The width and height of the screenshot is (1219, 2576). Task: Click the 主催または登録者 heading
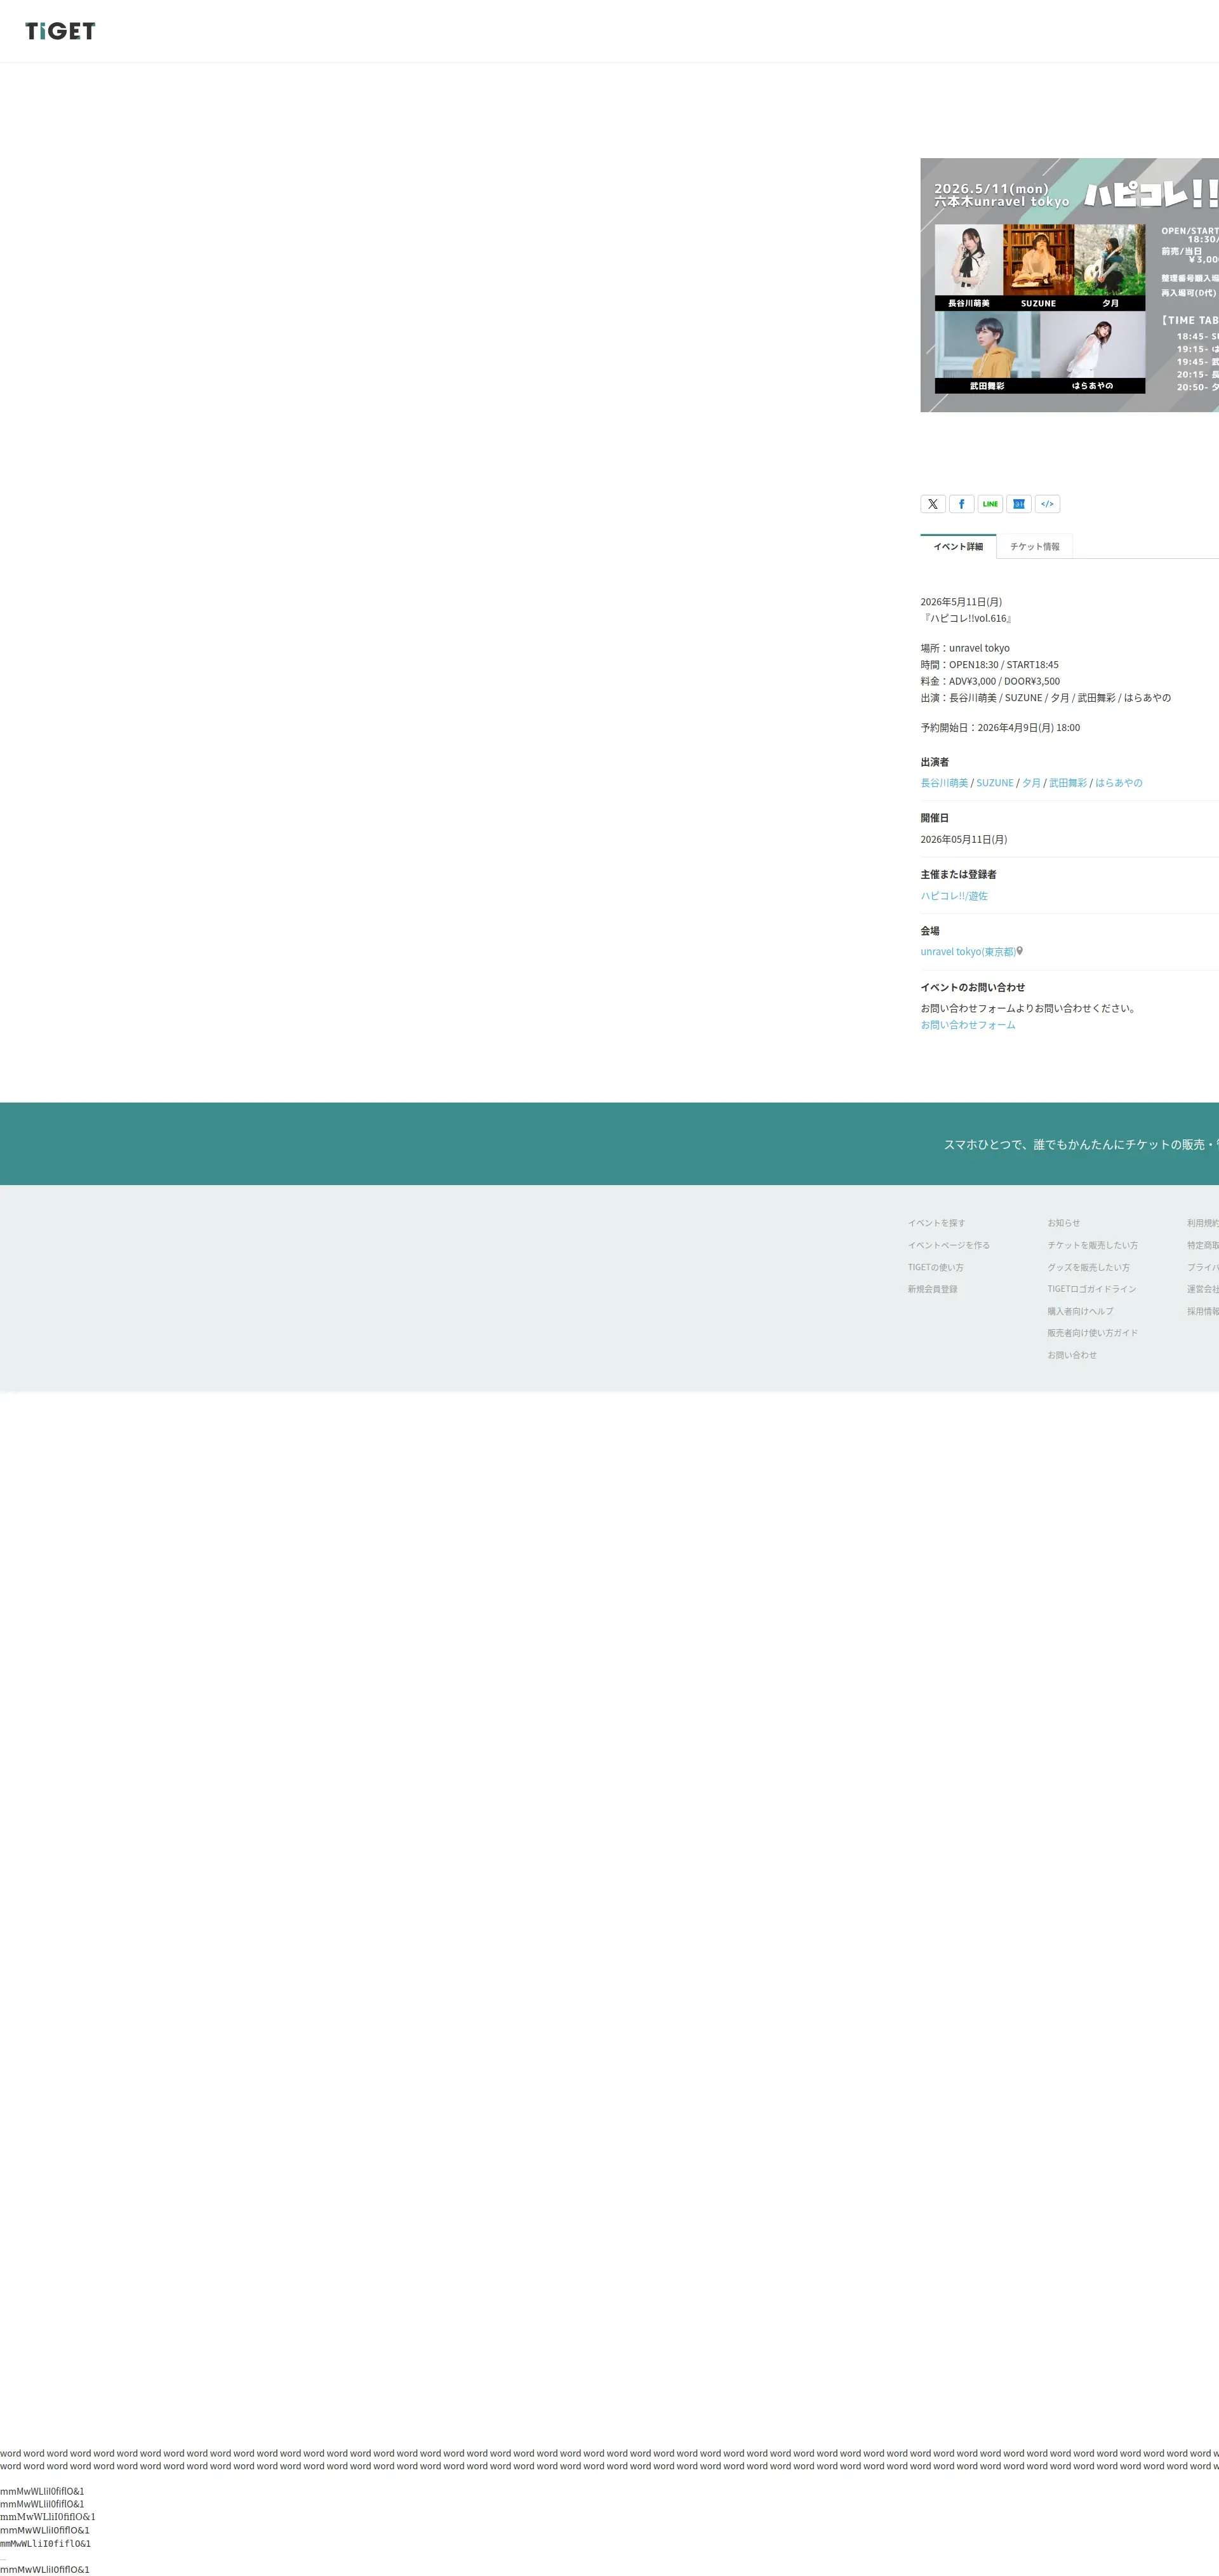click(958, 875)
